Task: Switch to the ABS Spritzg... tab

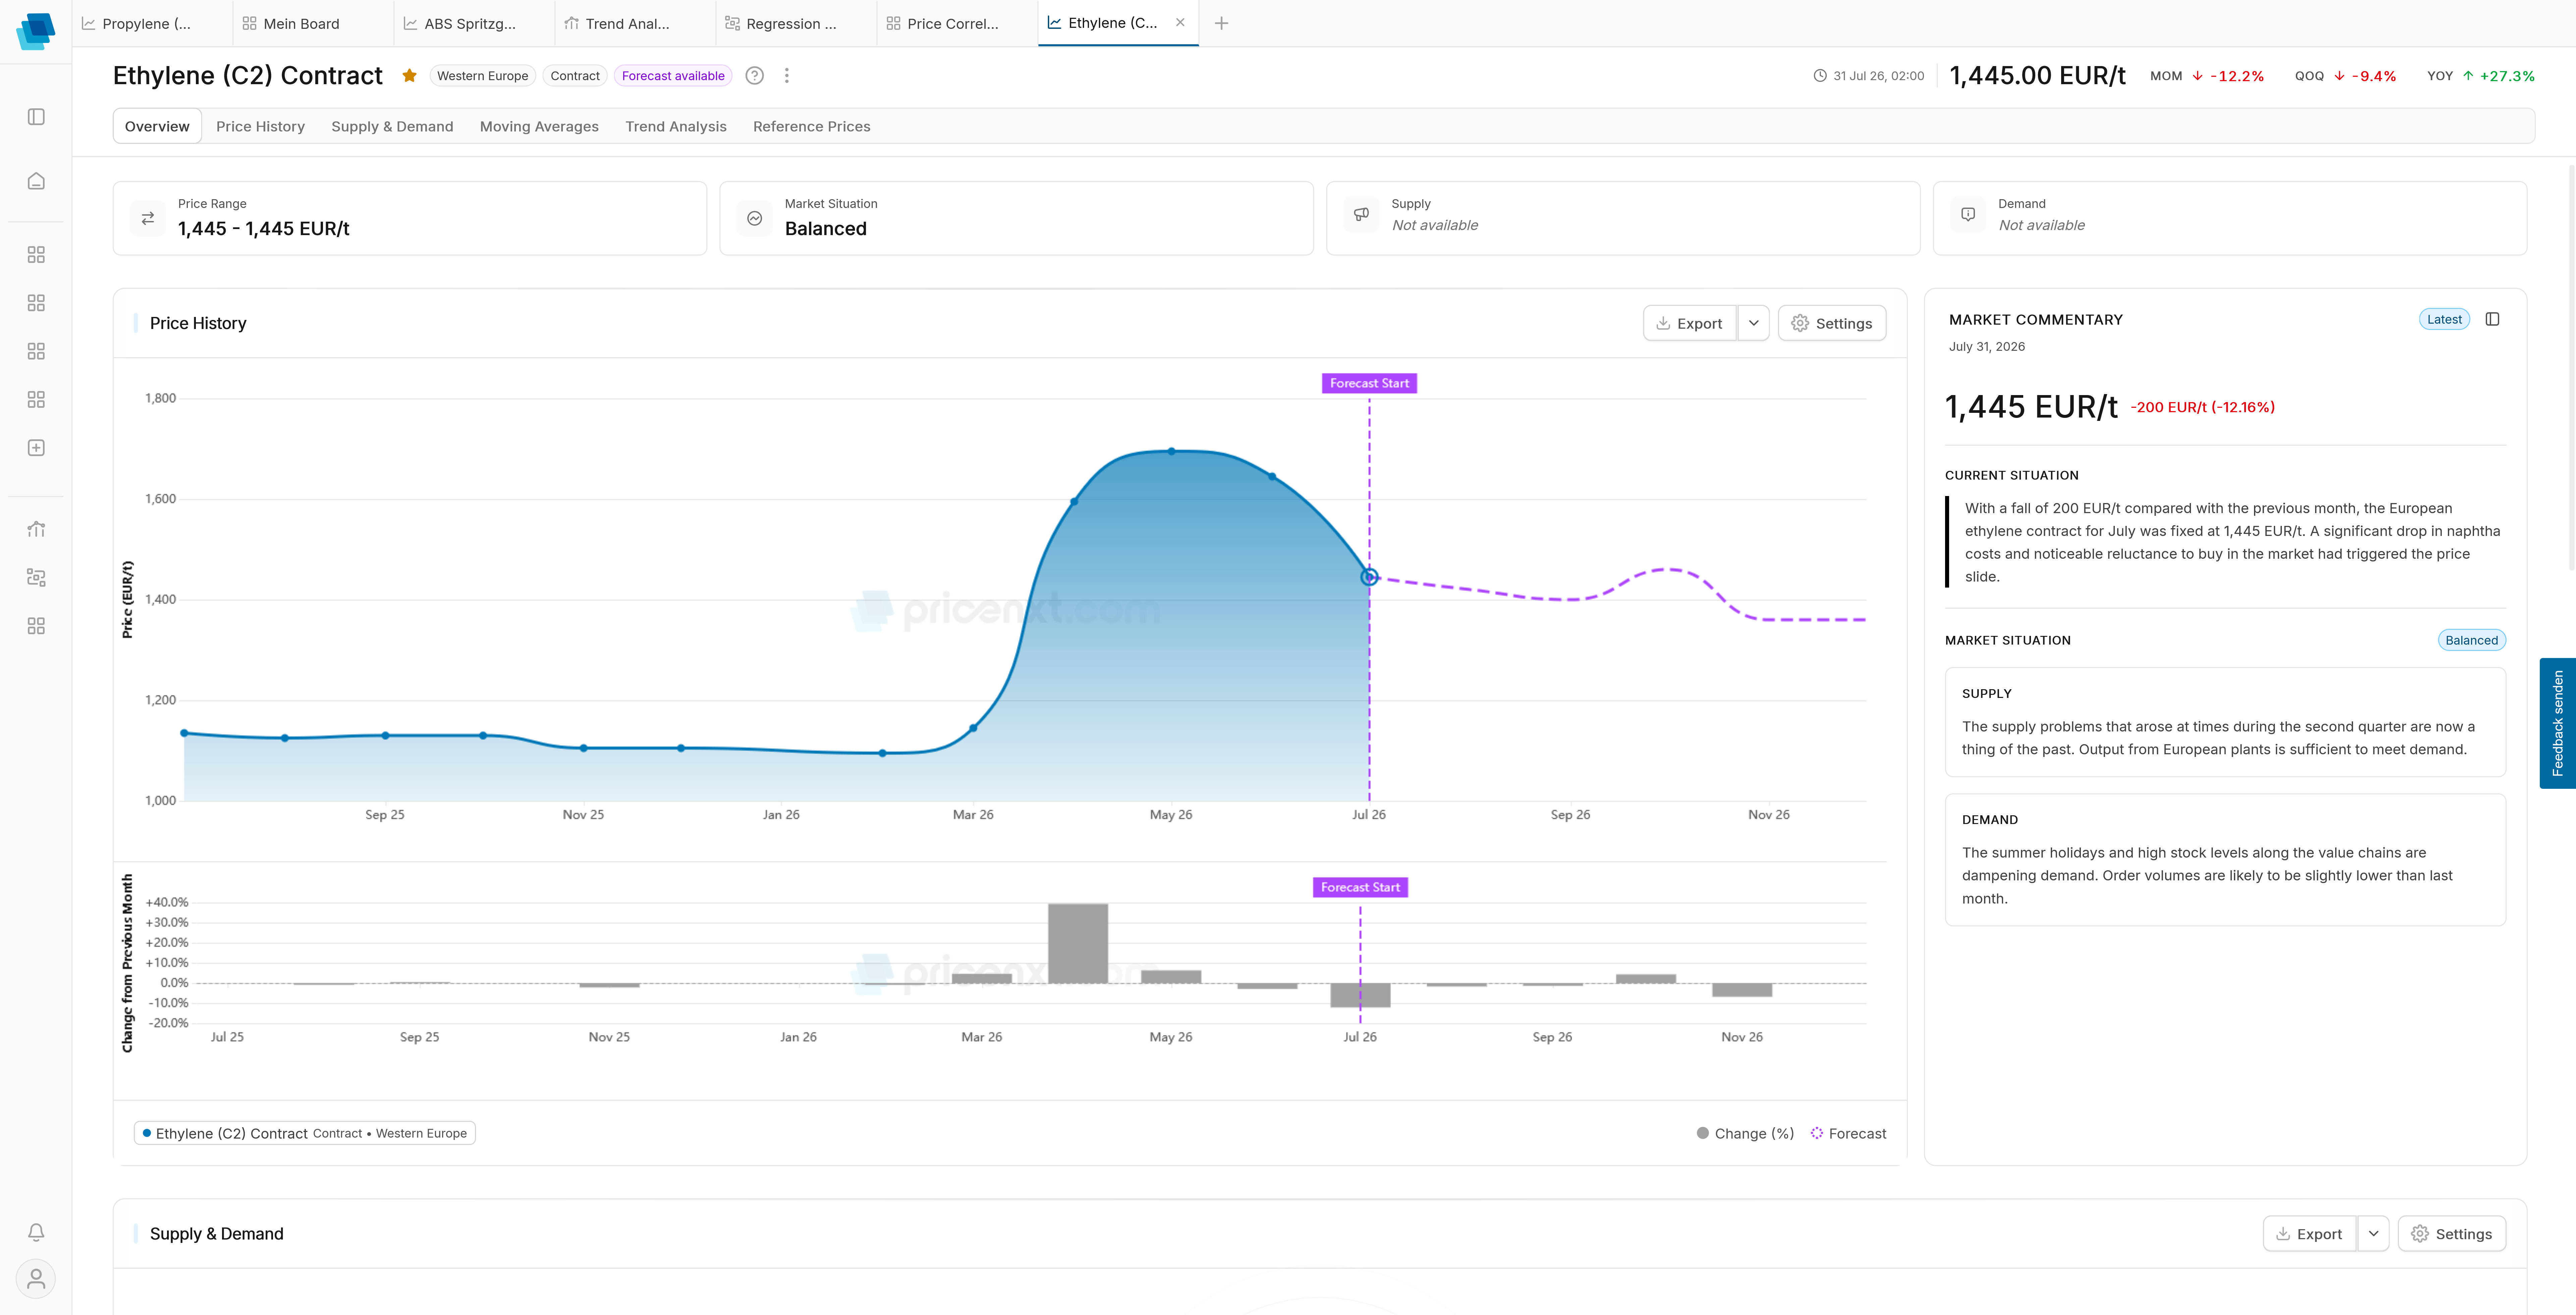Action: click(x=474, y=23)
